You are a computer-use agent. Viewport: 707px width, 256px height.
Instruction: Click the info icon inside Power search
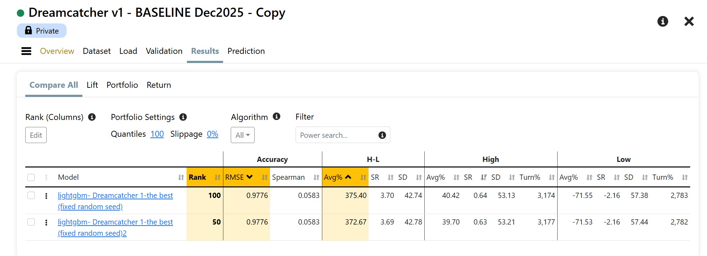point(382,135)
